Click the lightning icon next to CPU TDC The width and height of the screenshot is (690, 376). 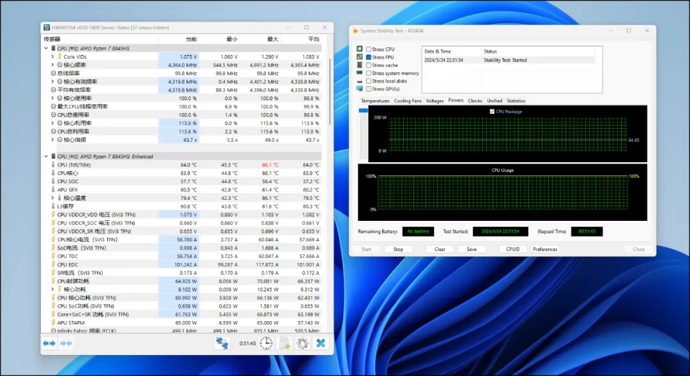tap(53, 256)
